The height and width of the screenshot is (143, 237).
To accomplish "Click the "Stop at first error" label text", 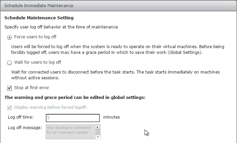I will 31,88.
